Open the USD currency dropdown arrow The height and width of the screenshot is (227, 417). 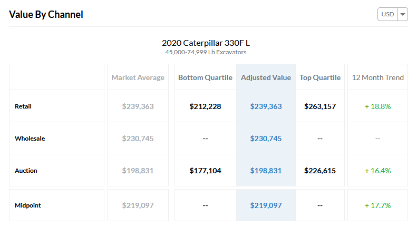[x=403, y=14]
